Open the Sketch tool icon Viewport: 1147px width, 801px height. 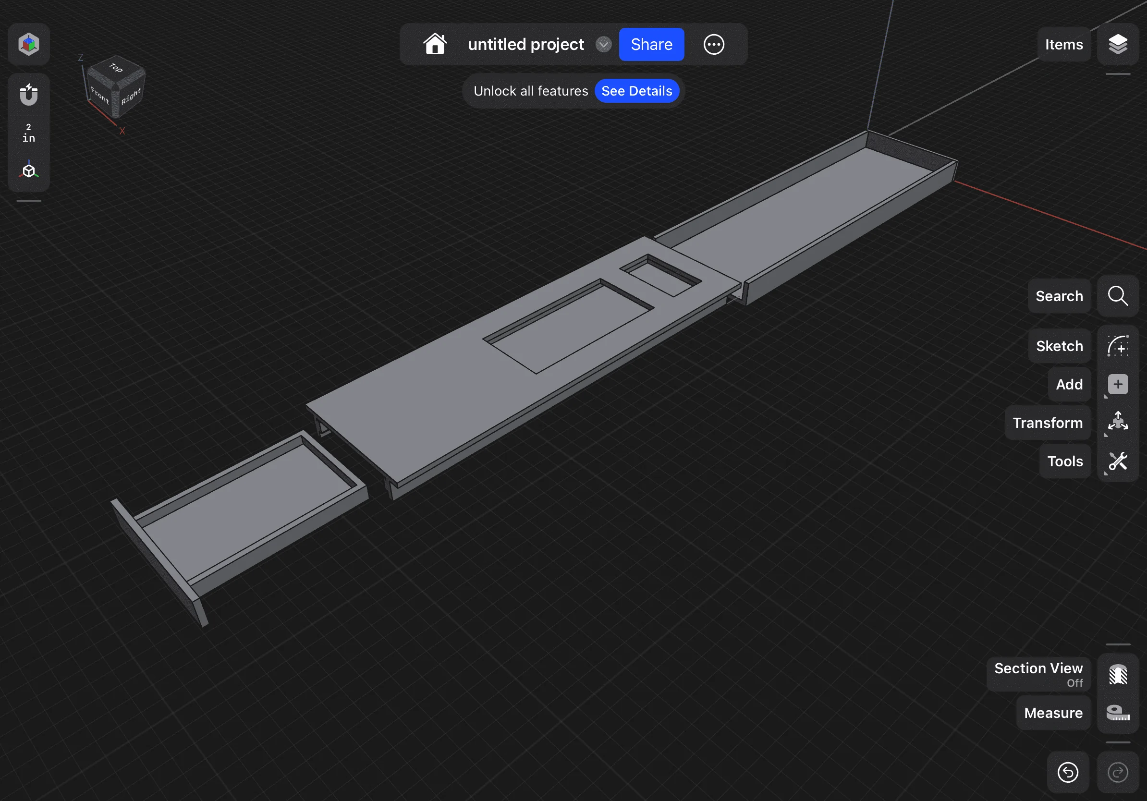pos(1118,346)
